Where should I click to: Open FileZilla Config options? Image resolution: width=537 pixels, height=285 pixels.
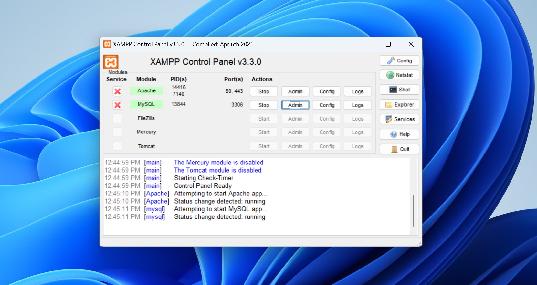pos(327,119)
